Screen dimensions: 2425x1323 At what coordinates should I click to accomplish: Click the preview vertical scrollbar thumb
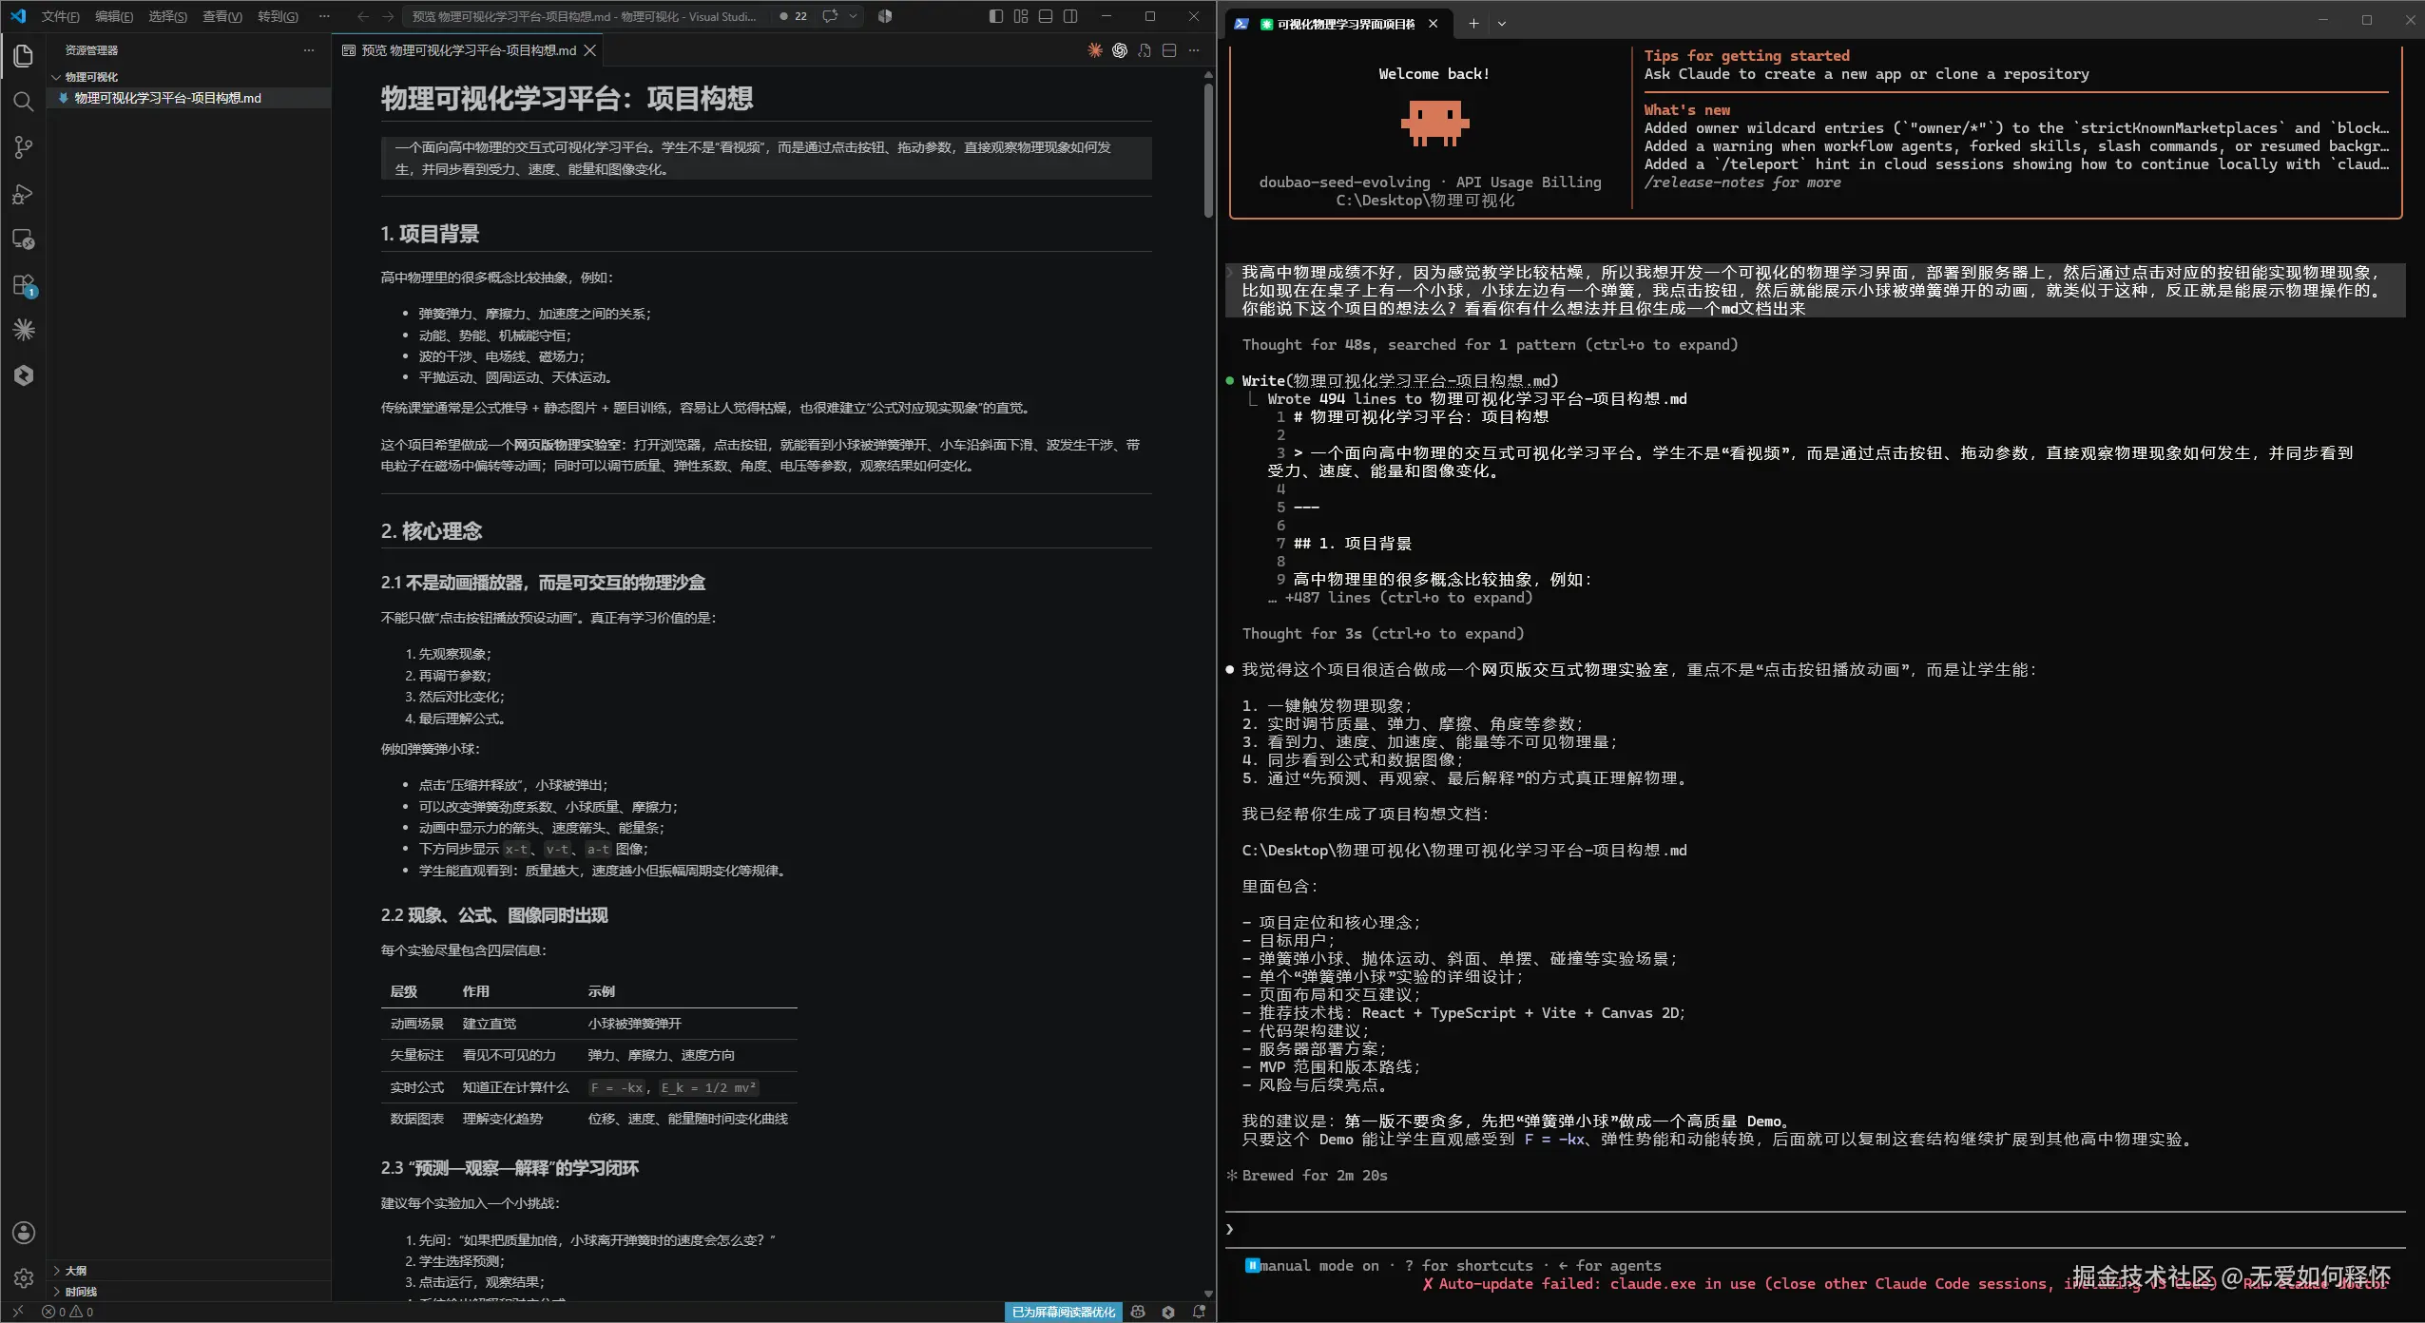pyautogui.click(x=1208, y=150)
